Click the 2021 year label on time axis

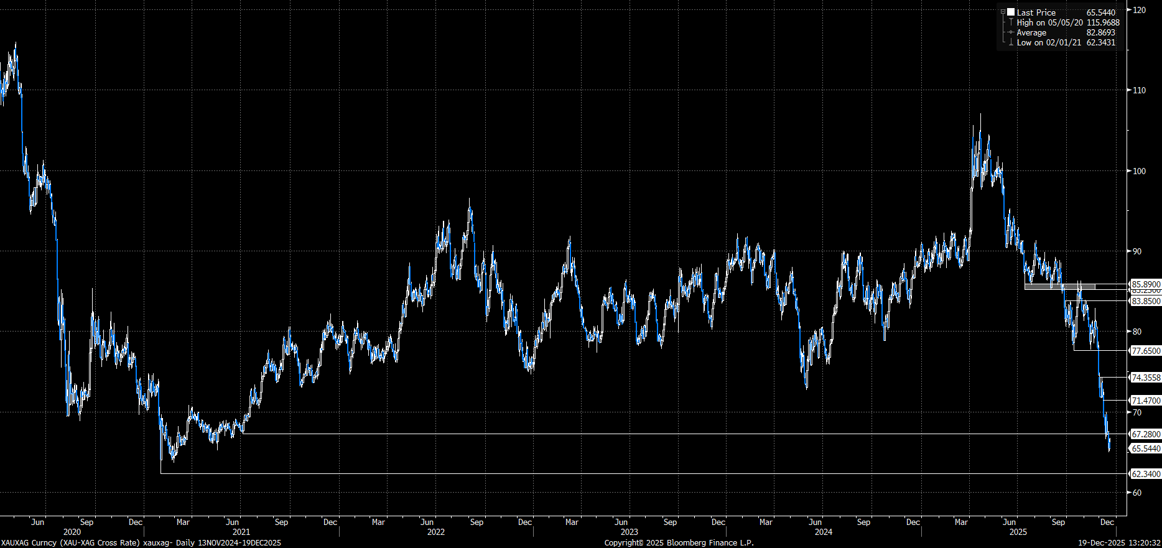pos(241,532)
